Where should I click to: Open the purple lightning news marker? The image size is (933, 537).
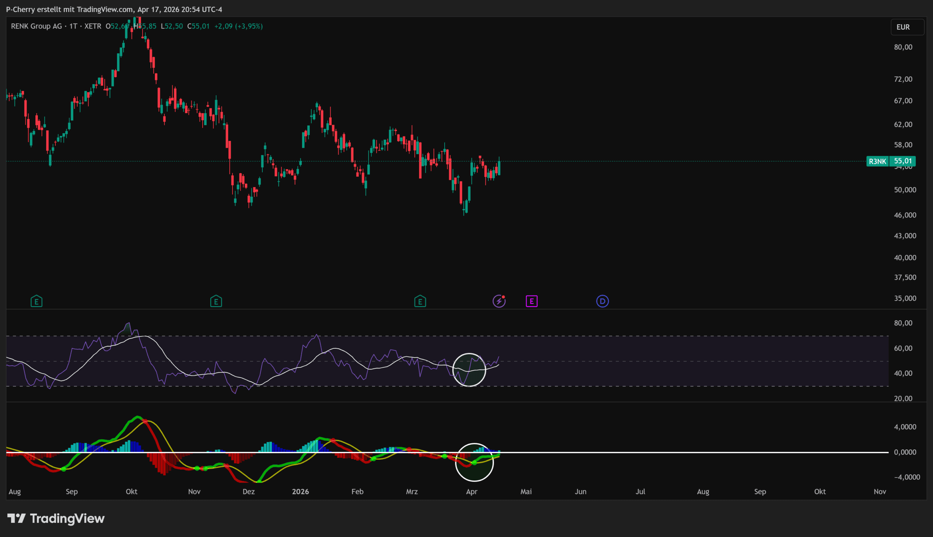click(499, 301)
